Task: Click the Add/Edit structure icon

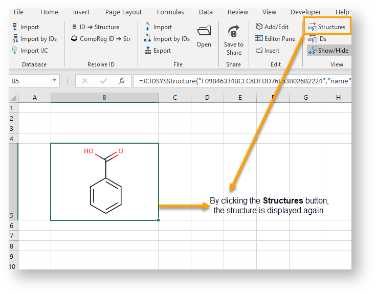Action: coord(259,27)
